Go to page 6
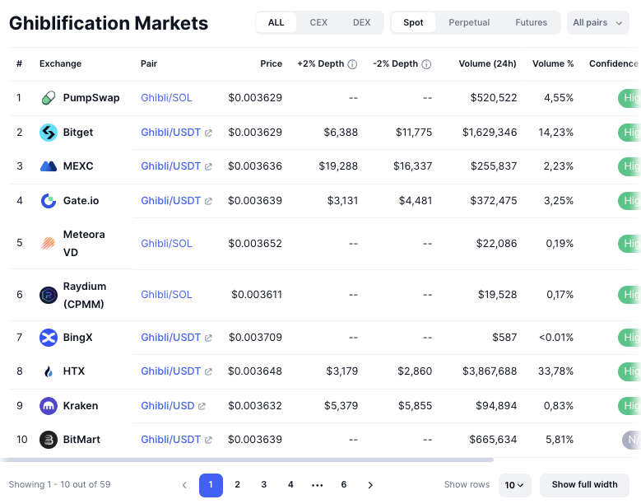This screenshot has width=641, height=504. (344, 485)
